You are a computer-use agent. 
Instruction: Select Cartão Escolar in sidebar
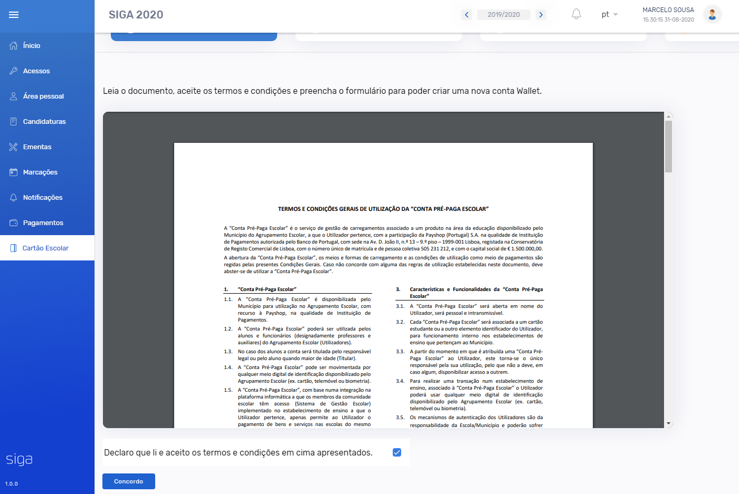pyautogui.click(x=45, y=248)
